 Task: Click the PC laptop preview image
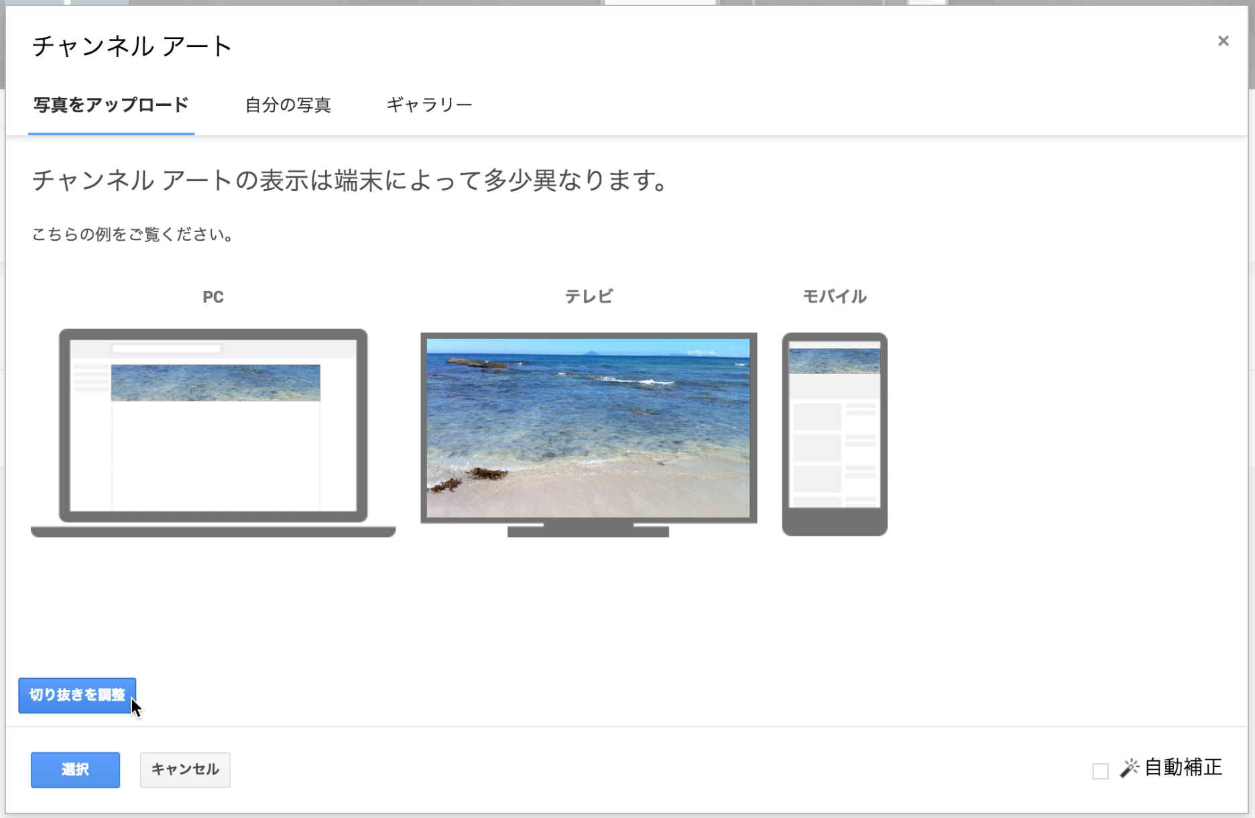click(x=213, y=432)
